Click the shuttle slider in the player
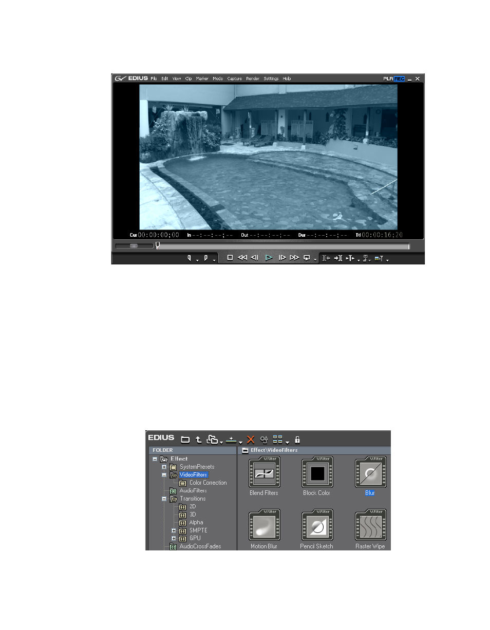This screenshot has height=630, width=490. (x=134, y=246)
